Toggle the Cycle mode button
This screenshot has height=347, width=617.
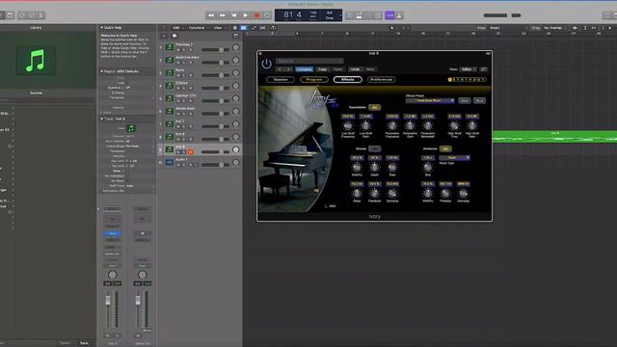(x=267, y=15)
